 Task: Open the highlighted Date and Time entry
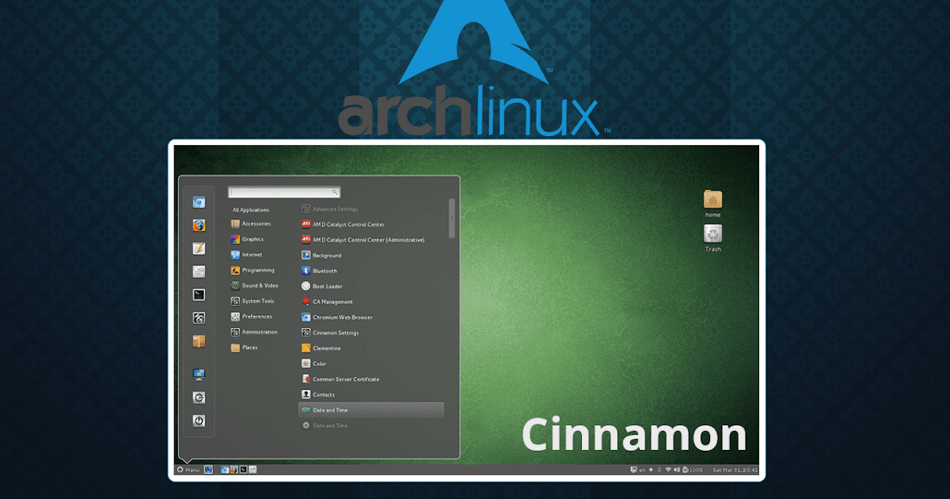click(333, 409)
